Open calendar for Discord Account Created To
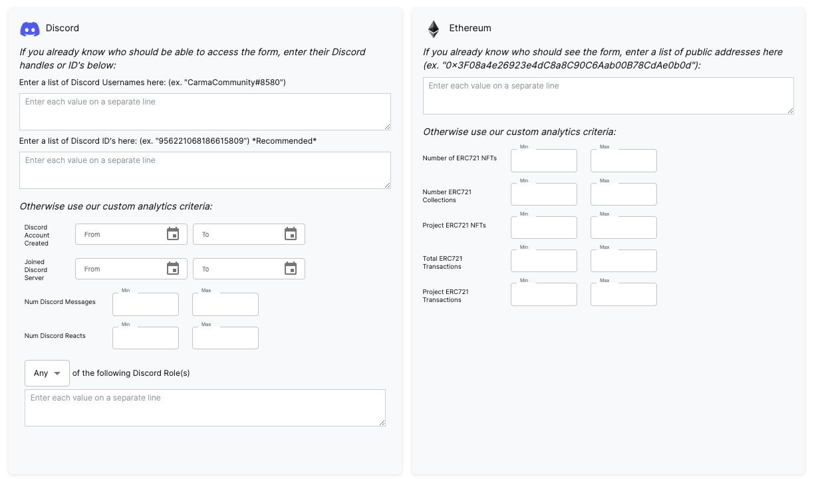Viewport: 814px width, 479px height. coord(291,234)
